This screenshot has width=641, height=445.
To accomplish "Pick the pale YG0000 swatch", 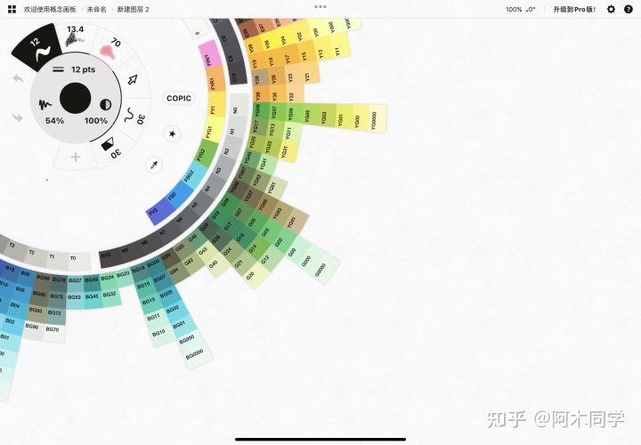I will (x=377, y=118).
